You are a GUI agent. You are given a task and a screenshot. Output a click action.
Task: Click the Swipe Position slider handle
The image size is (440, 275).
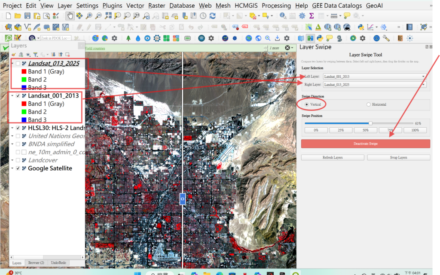coord(370,123)
